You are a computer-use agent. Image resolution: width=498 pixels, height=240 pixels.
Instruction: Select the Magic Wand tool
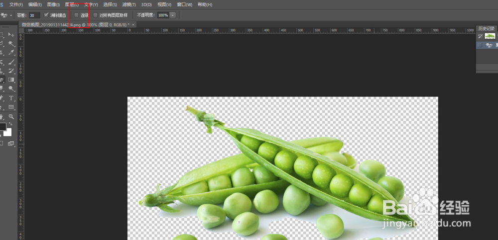11,43
